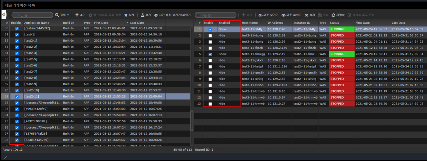Uncheck Enable for the [test2-11] application
The height and width of the screenshot is (161, 427).
pyautogui.click(x=17, y=97)
